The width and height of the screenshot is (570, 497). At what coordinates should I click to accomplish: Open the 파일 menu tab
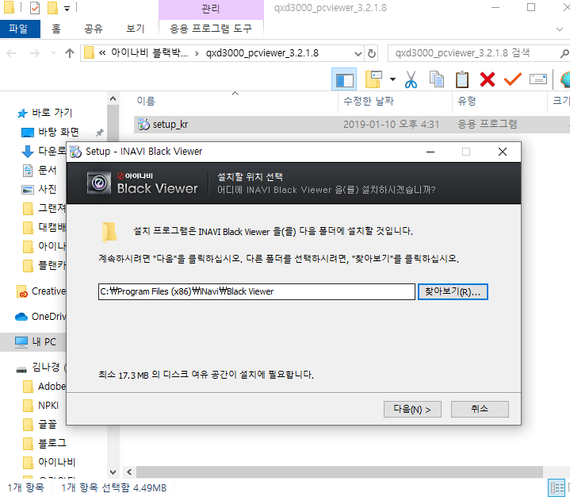click(18, 29)
